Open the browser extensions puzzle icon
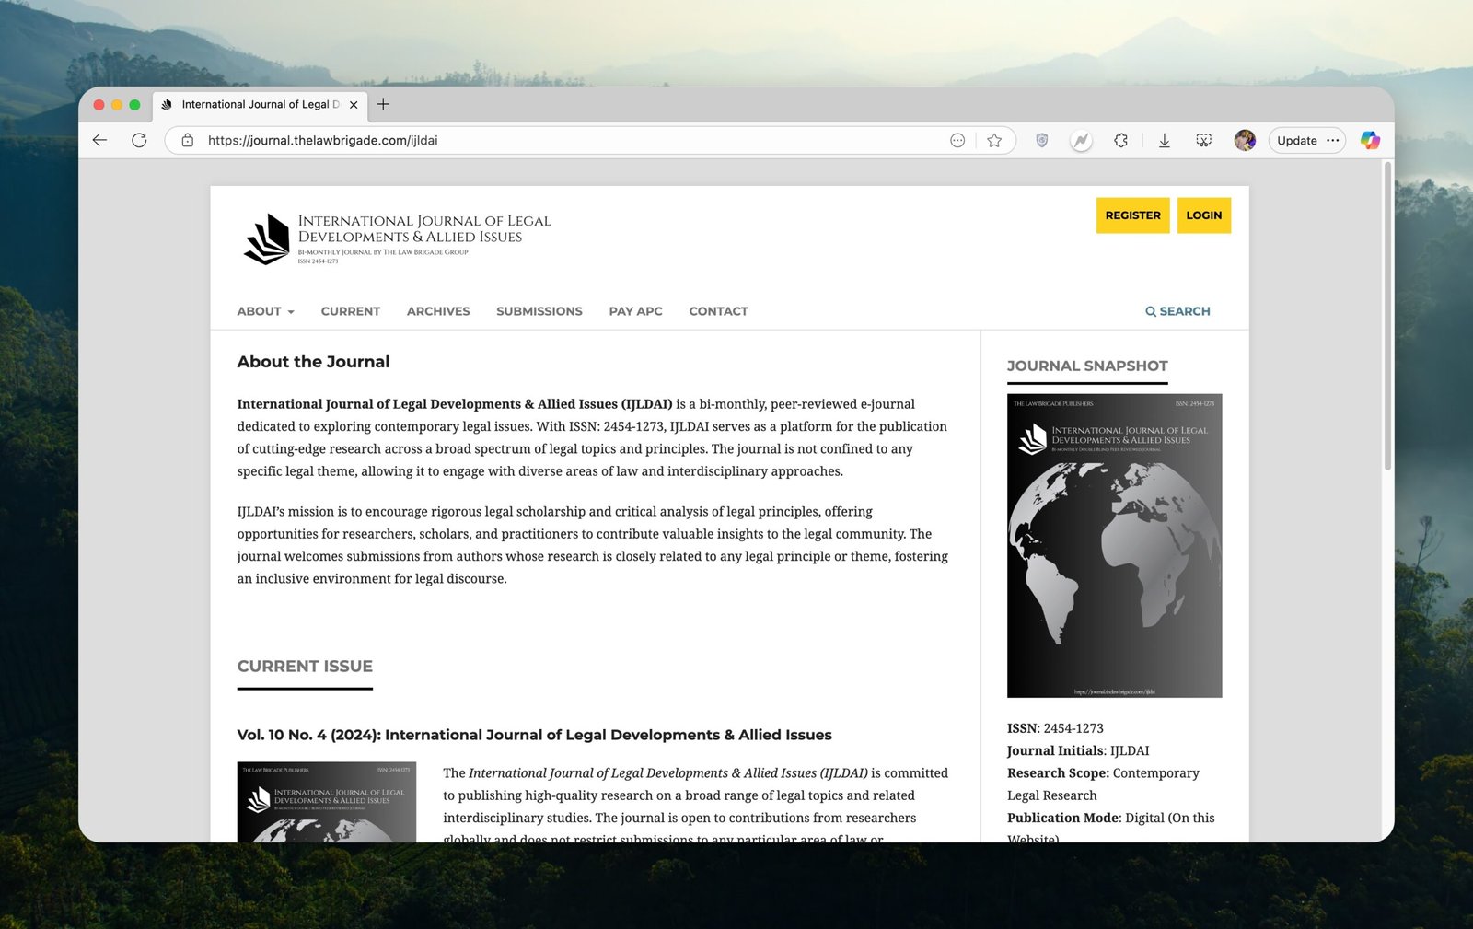The height and width of the screenshot is (929, 1473). click(x=1120, y=140)
